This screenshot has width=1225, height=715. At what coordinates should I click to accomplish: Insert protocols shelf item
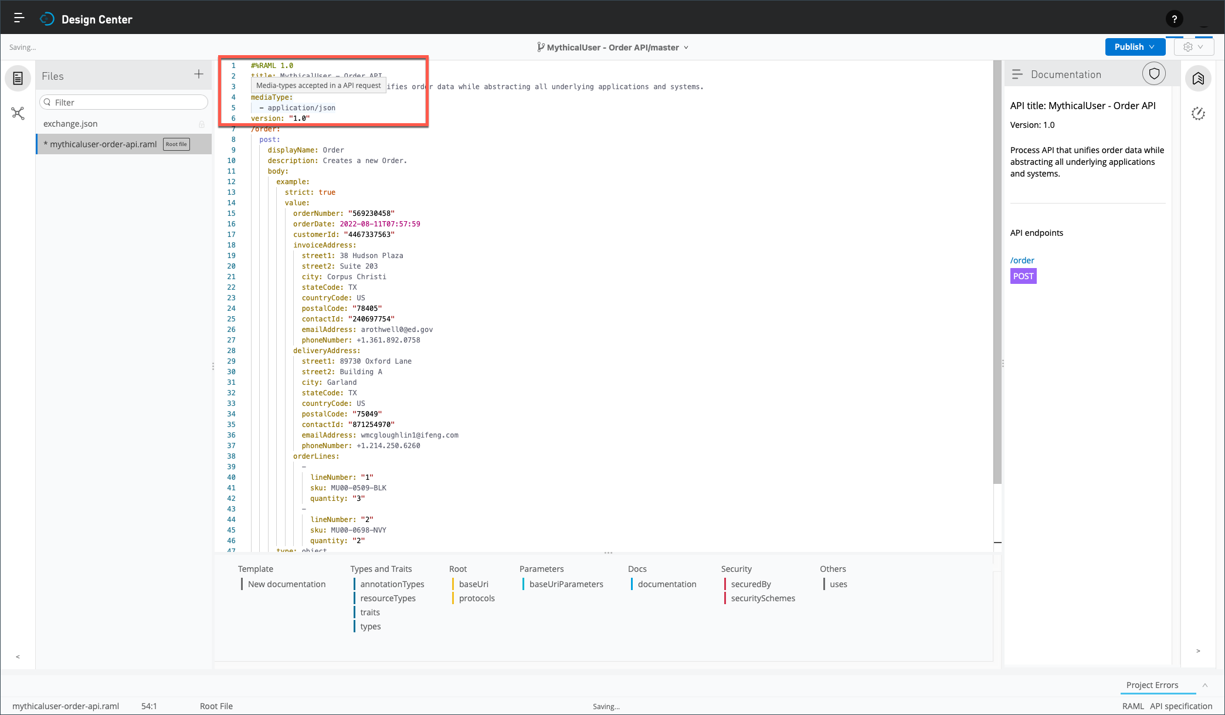point(477,598)
